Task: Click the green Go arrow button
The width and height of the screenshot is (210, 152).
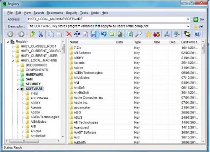Action: pyautogui.click(x=199, y=19)
